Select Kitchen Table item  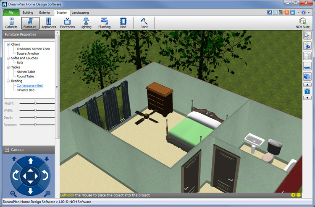26,72
